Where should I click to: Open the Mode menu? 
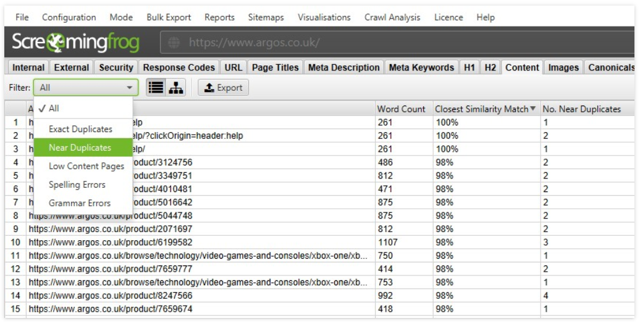(x=121, y=17)
